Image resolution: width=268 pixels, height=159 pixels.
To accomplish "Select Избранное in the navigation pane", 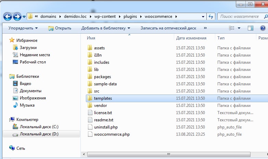I will [x=23, y=40].
